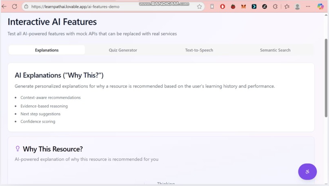Viewport: 329px width, 186px height.
Task: Open the Extensions puzzle piece menu
Action: tap(275, 7)
